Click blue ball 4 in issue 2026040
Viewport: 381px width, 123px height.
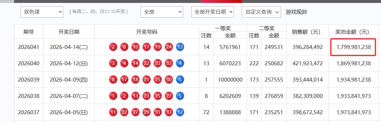(x=180, y=63)
